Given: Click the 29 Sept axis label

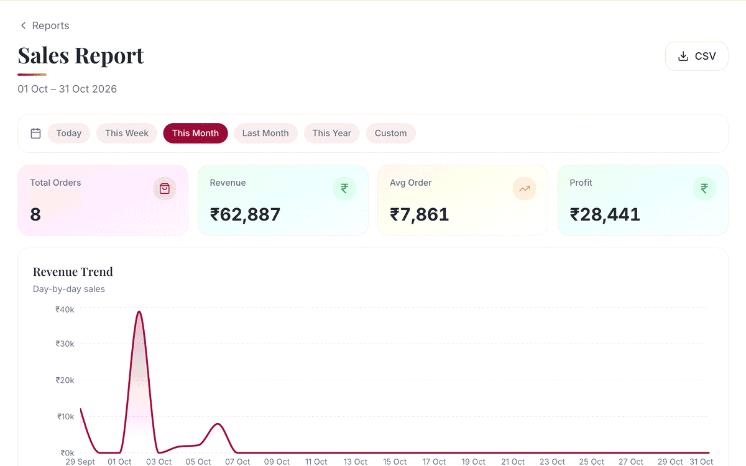Looking at the screenshot, I should coord(80,462).
